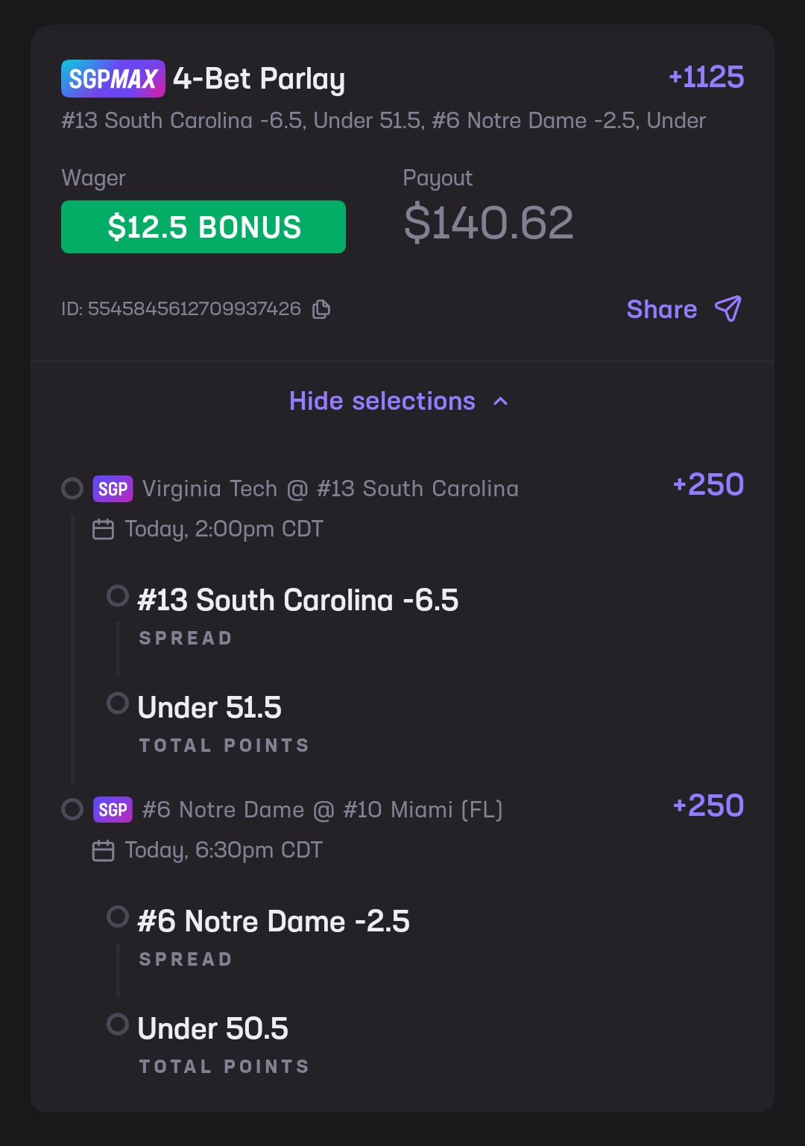Image resolution: width=805 pixels, height=1146 pixels.
Task: Click the Share link
Action: click(x=662, y=309)
